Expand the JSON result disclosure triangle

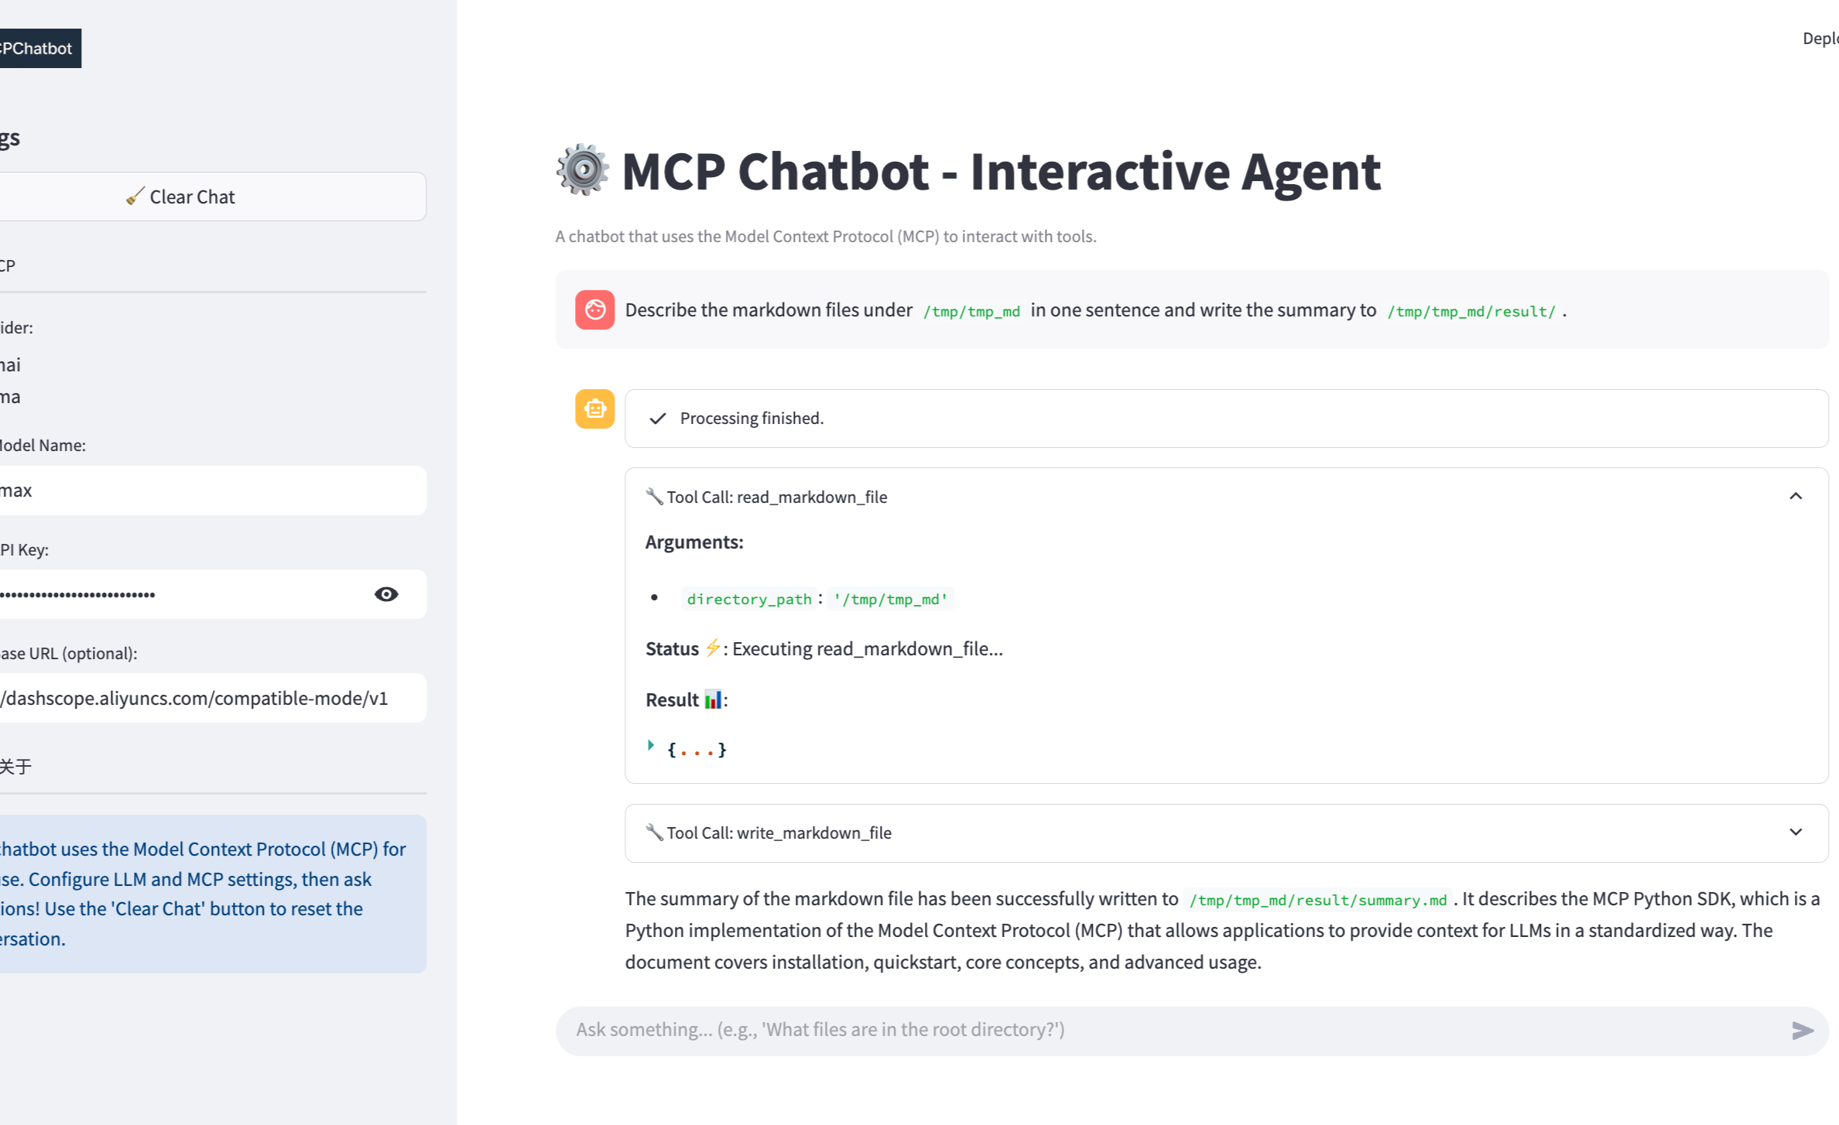pyautogui.click(x=650, y=746)
